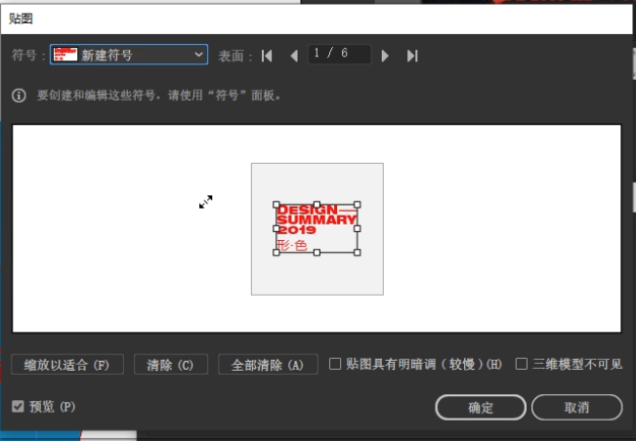Screen dimensions: 636x441
Task: Select the top-right bounding box handle
Action: tap(358, 205)
